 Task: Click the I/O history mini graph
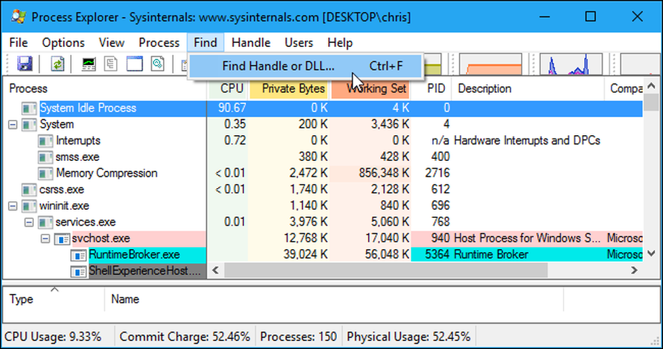571,64
